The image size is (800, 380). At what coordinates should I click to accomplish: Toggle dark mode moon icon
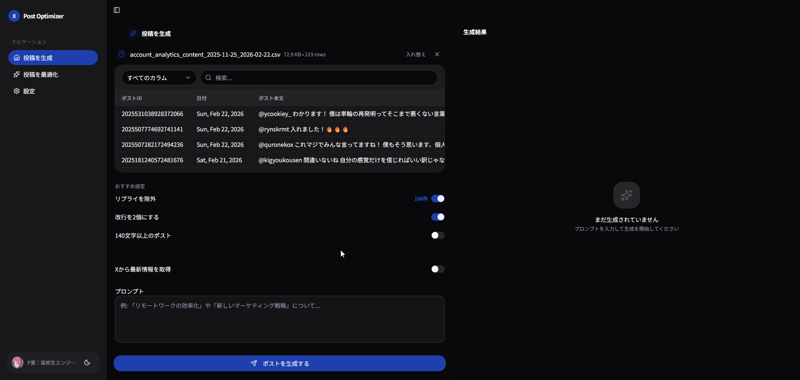87,362
